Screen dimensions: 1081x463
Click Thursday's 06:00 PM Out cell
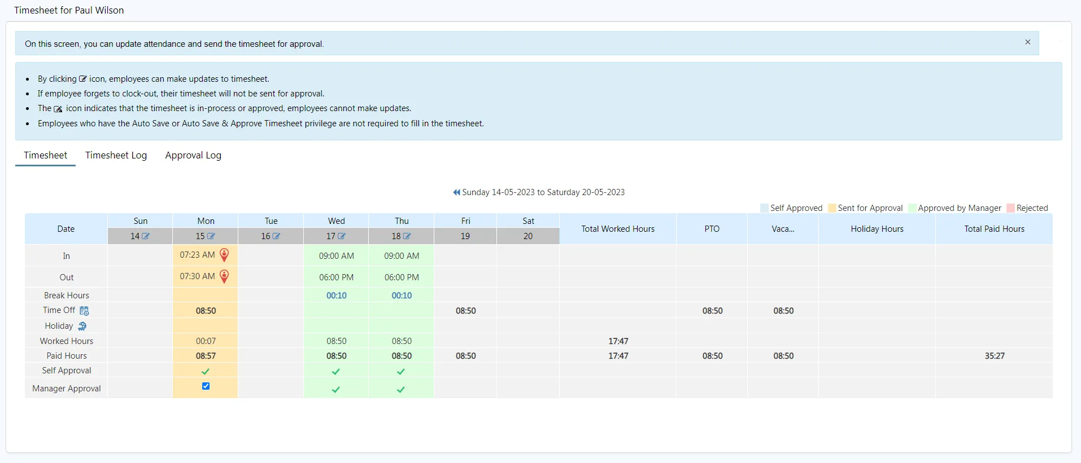click(402, 277)
